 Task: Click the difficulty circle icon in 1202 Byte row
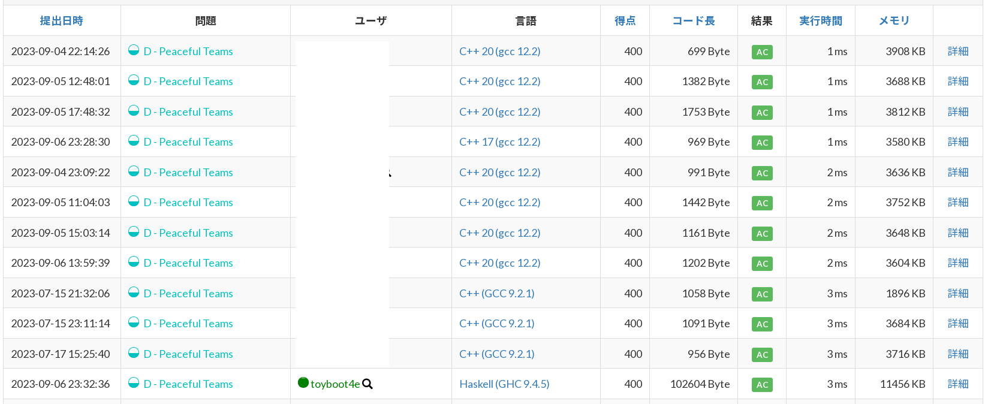(x=134, y=261)
